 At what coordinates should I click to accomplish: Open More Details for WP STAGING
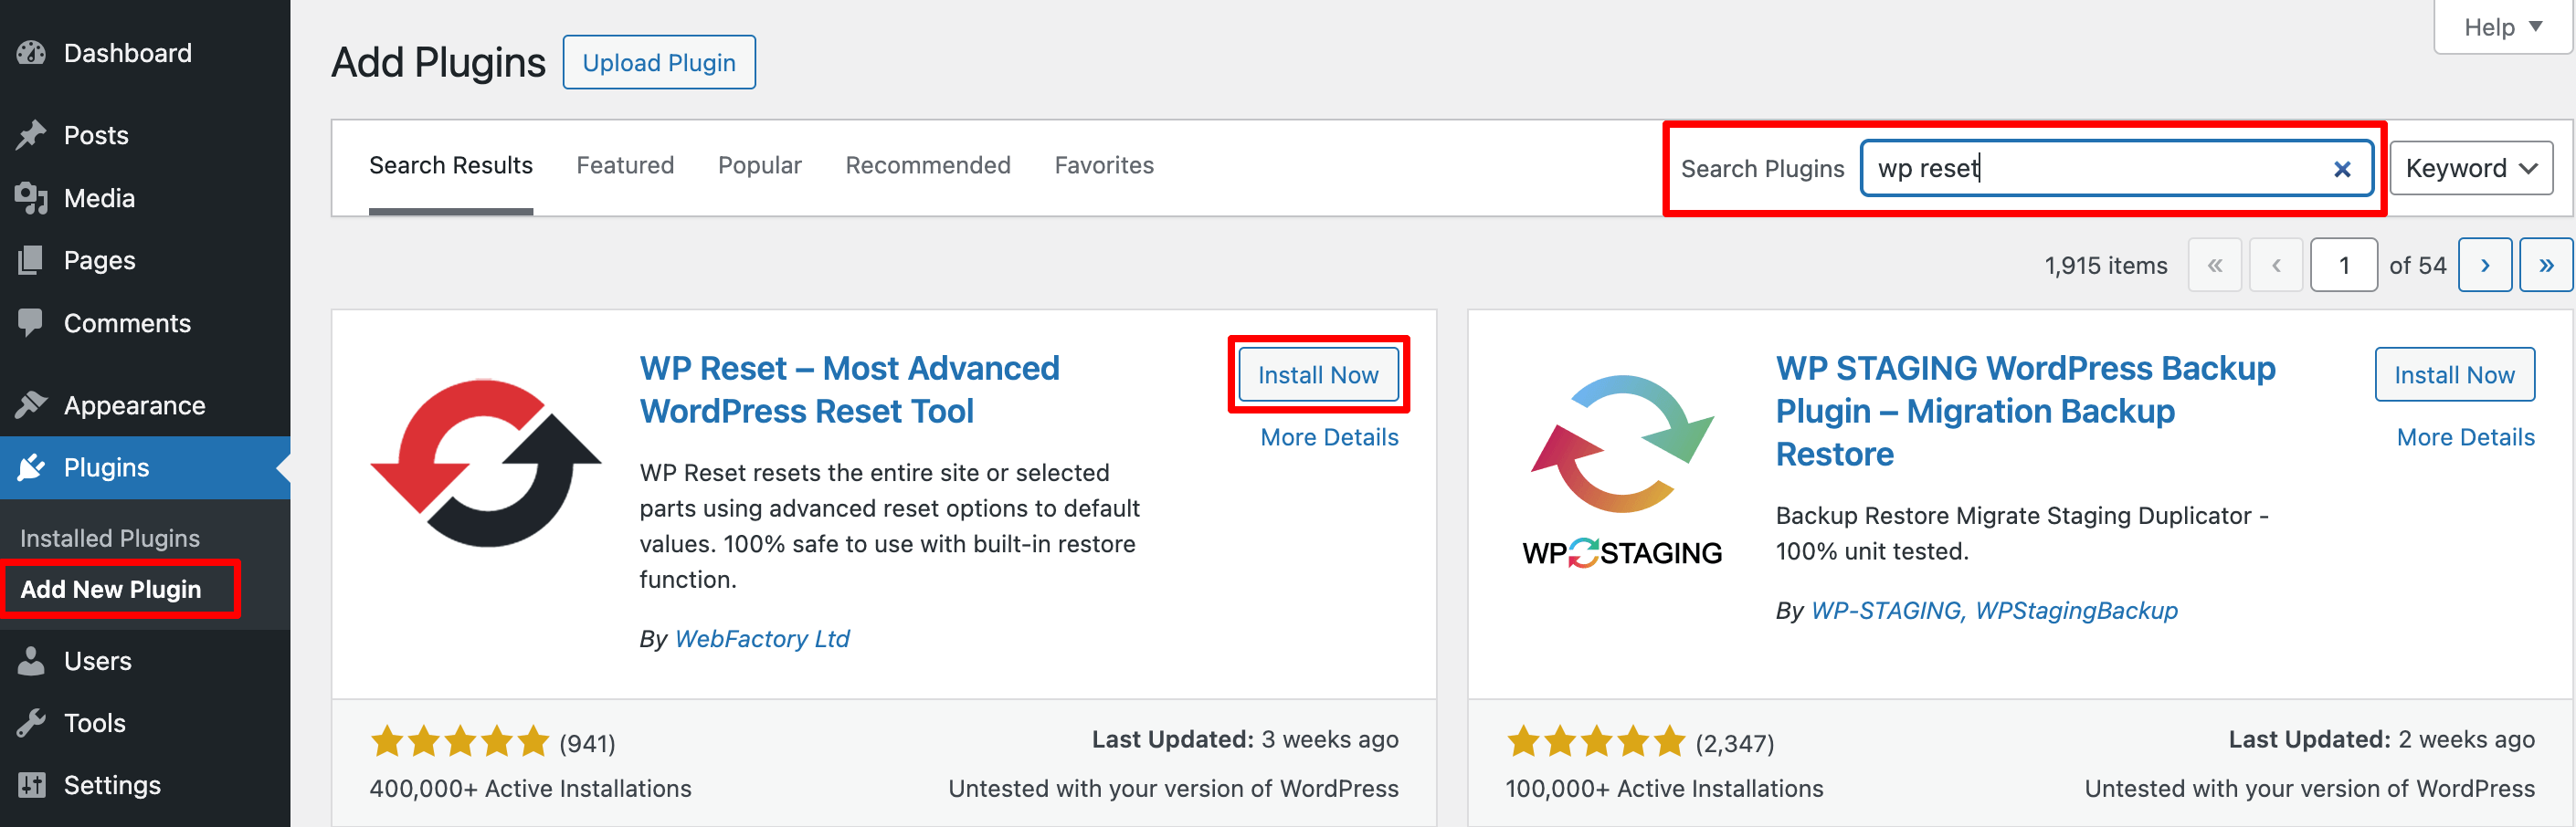click(2465, 436)
